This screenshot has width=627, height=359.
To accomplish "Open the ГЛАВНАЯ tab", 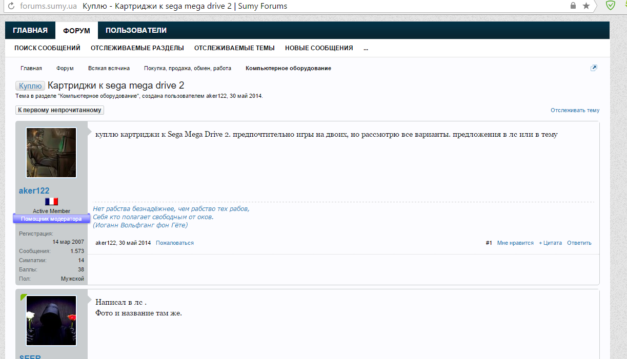I will [30, 30].
